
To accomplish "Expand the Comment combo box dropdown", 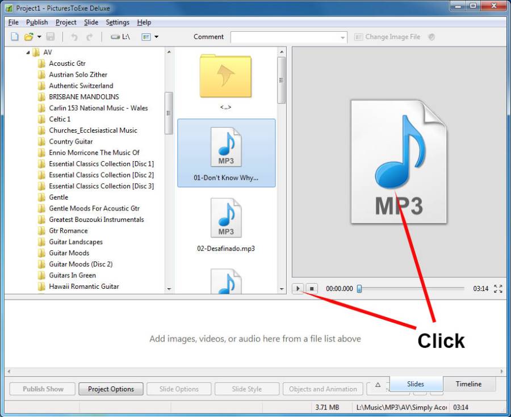I will click(x=342, y=37).
